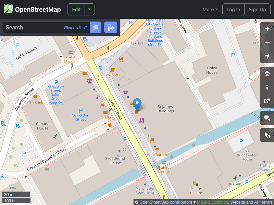
Task: Open the Edit dropdown arrow
Action: 89,9
